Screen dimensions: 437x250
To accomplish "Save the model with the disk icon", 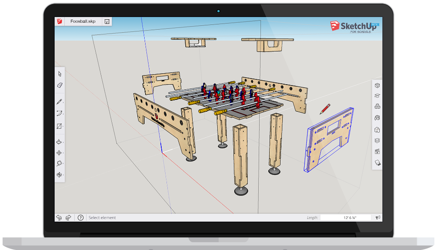I will tap(107, 21).
